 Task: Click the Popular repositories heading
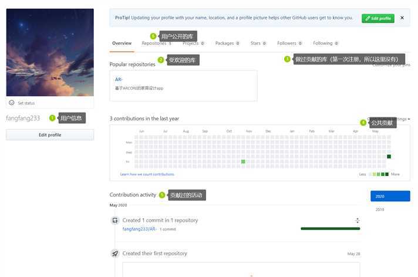click(x=132, y=64)
